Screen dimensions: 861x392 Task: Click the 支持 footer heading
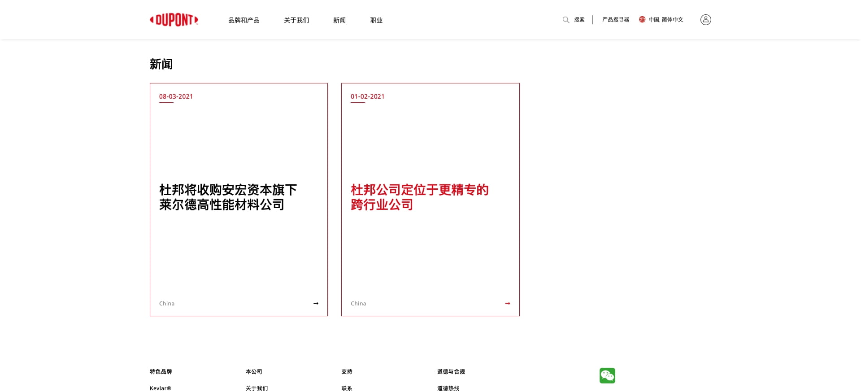click(x=347, y=372)
